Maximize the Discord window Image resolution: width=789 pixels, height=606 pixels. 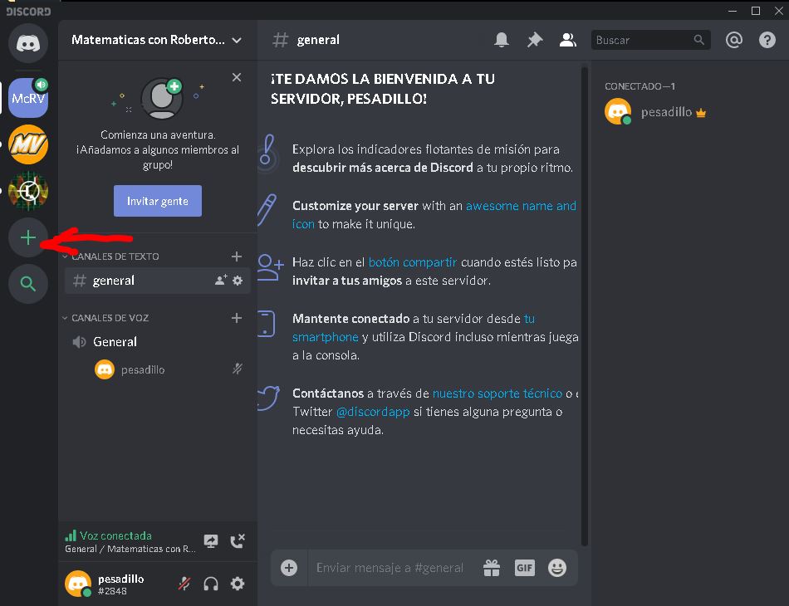click(756, 11)
